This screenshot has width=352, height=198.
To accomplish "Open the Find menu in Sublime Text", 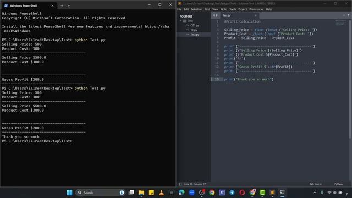I will (x=207, y=9).
